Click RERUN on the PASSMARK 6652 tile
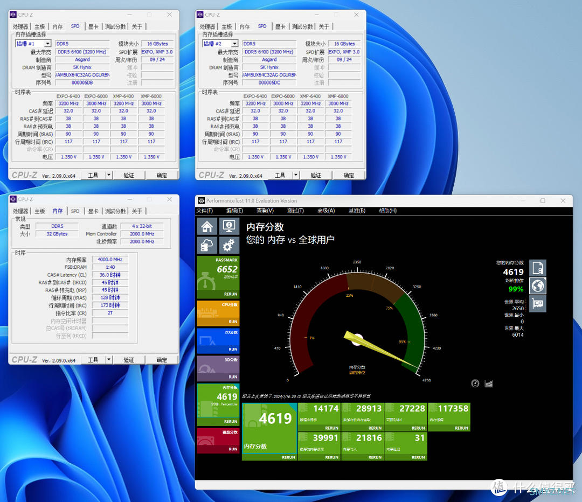 231,294
